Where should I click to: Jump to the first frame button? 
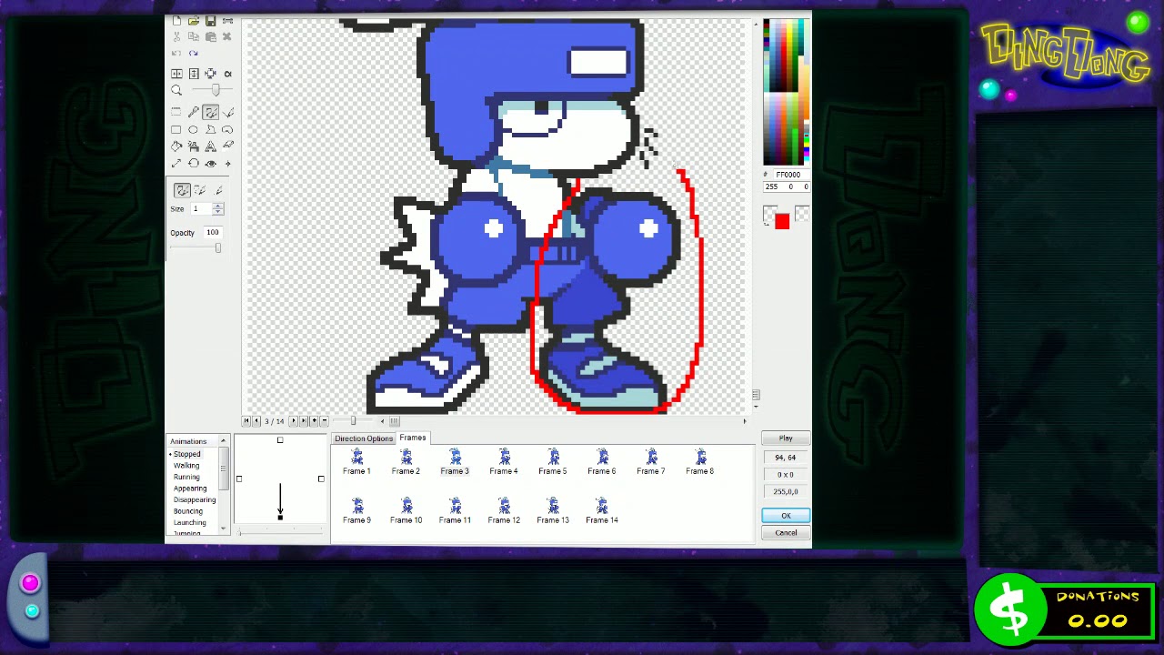(x=246, y=420)
